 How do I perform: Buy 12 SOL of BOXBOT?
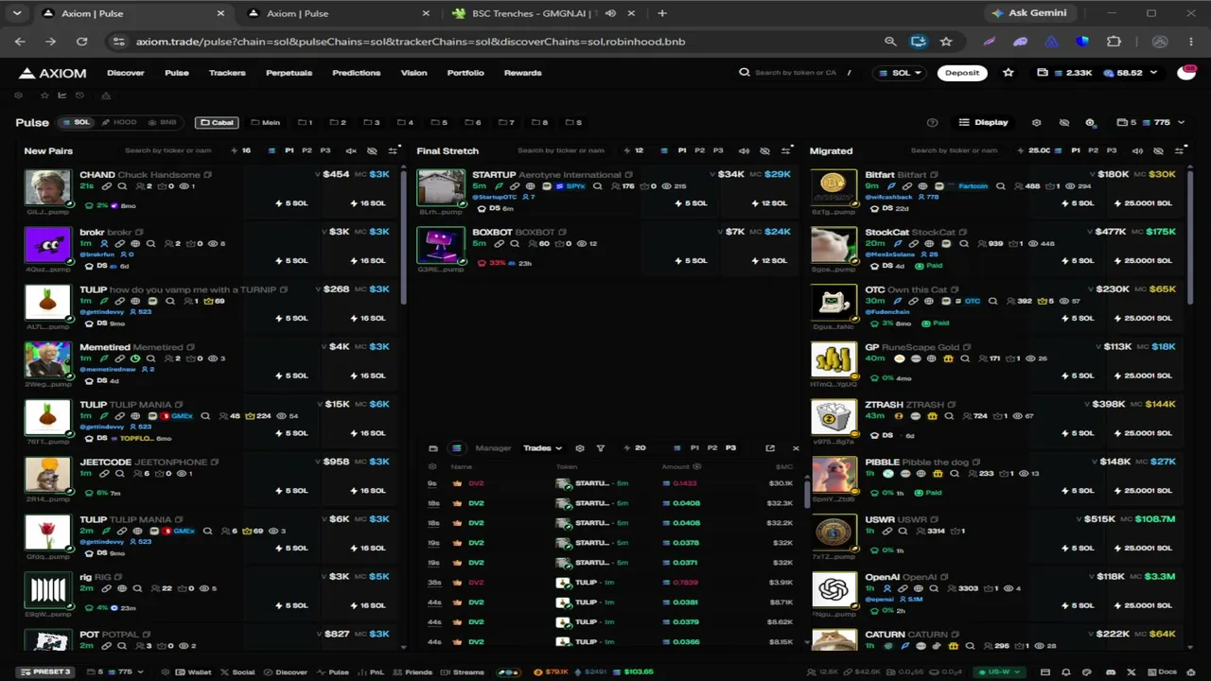(x=767, y=261)
